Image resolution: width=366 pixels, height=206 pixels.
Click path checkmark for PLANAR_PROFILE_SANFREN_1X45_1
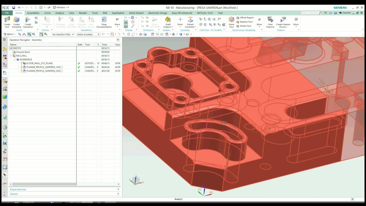pos(79,67)
